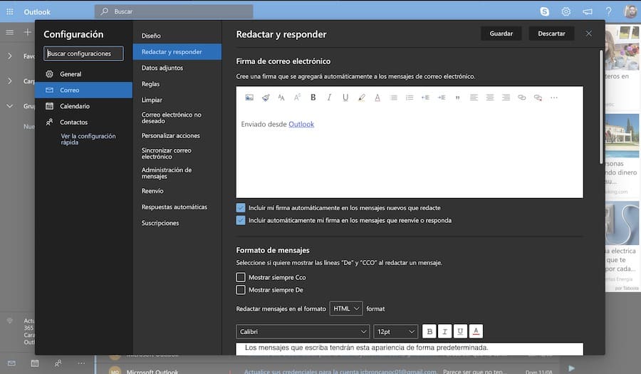Open the Skype icon in Outlook header
The height and width of the screenshot is (374, 641).
[545, 11]
